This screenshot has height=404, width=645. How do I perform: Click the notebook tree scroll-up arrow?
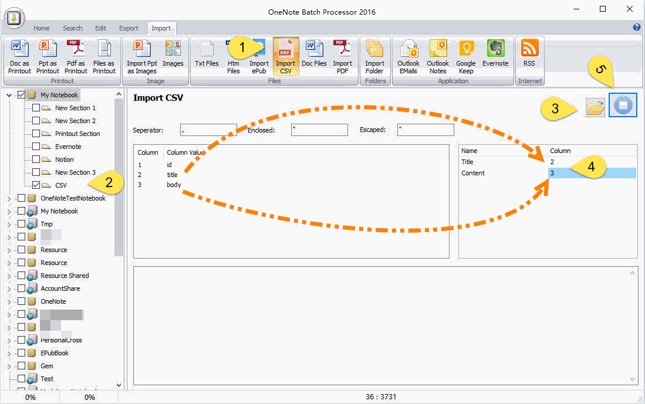[119, 94]
